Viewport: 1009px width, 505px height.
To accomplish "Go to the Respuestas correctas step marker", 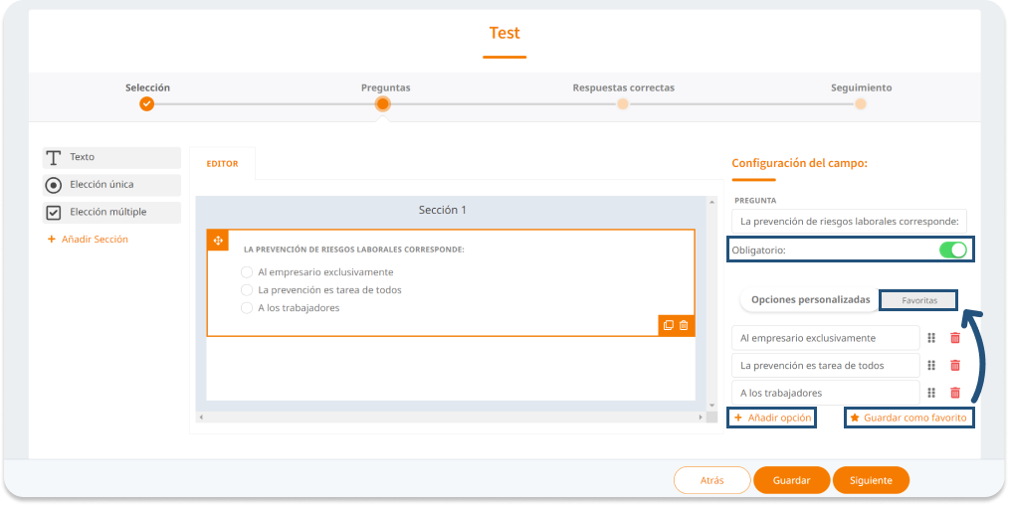I will 623,103.
